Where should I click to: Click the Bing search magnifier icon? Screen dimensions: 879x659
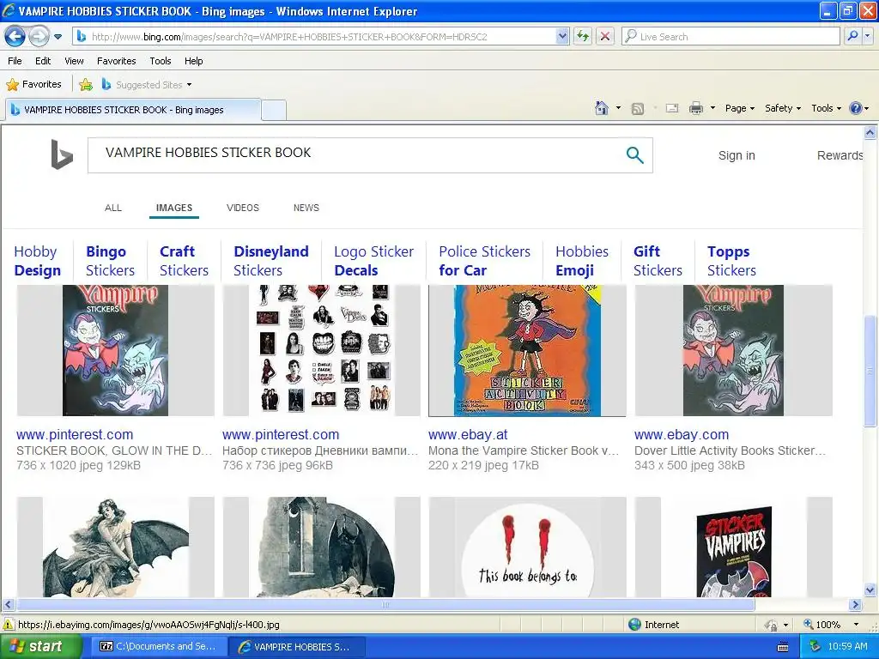click(634, 154)
